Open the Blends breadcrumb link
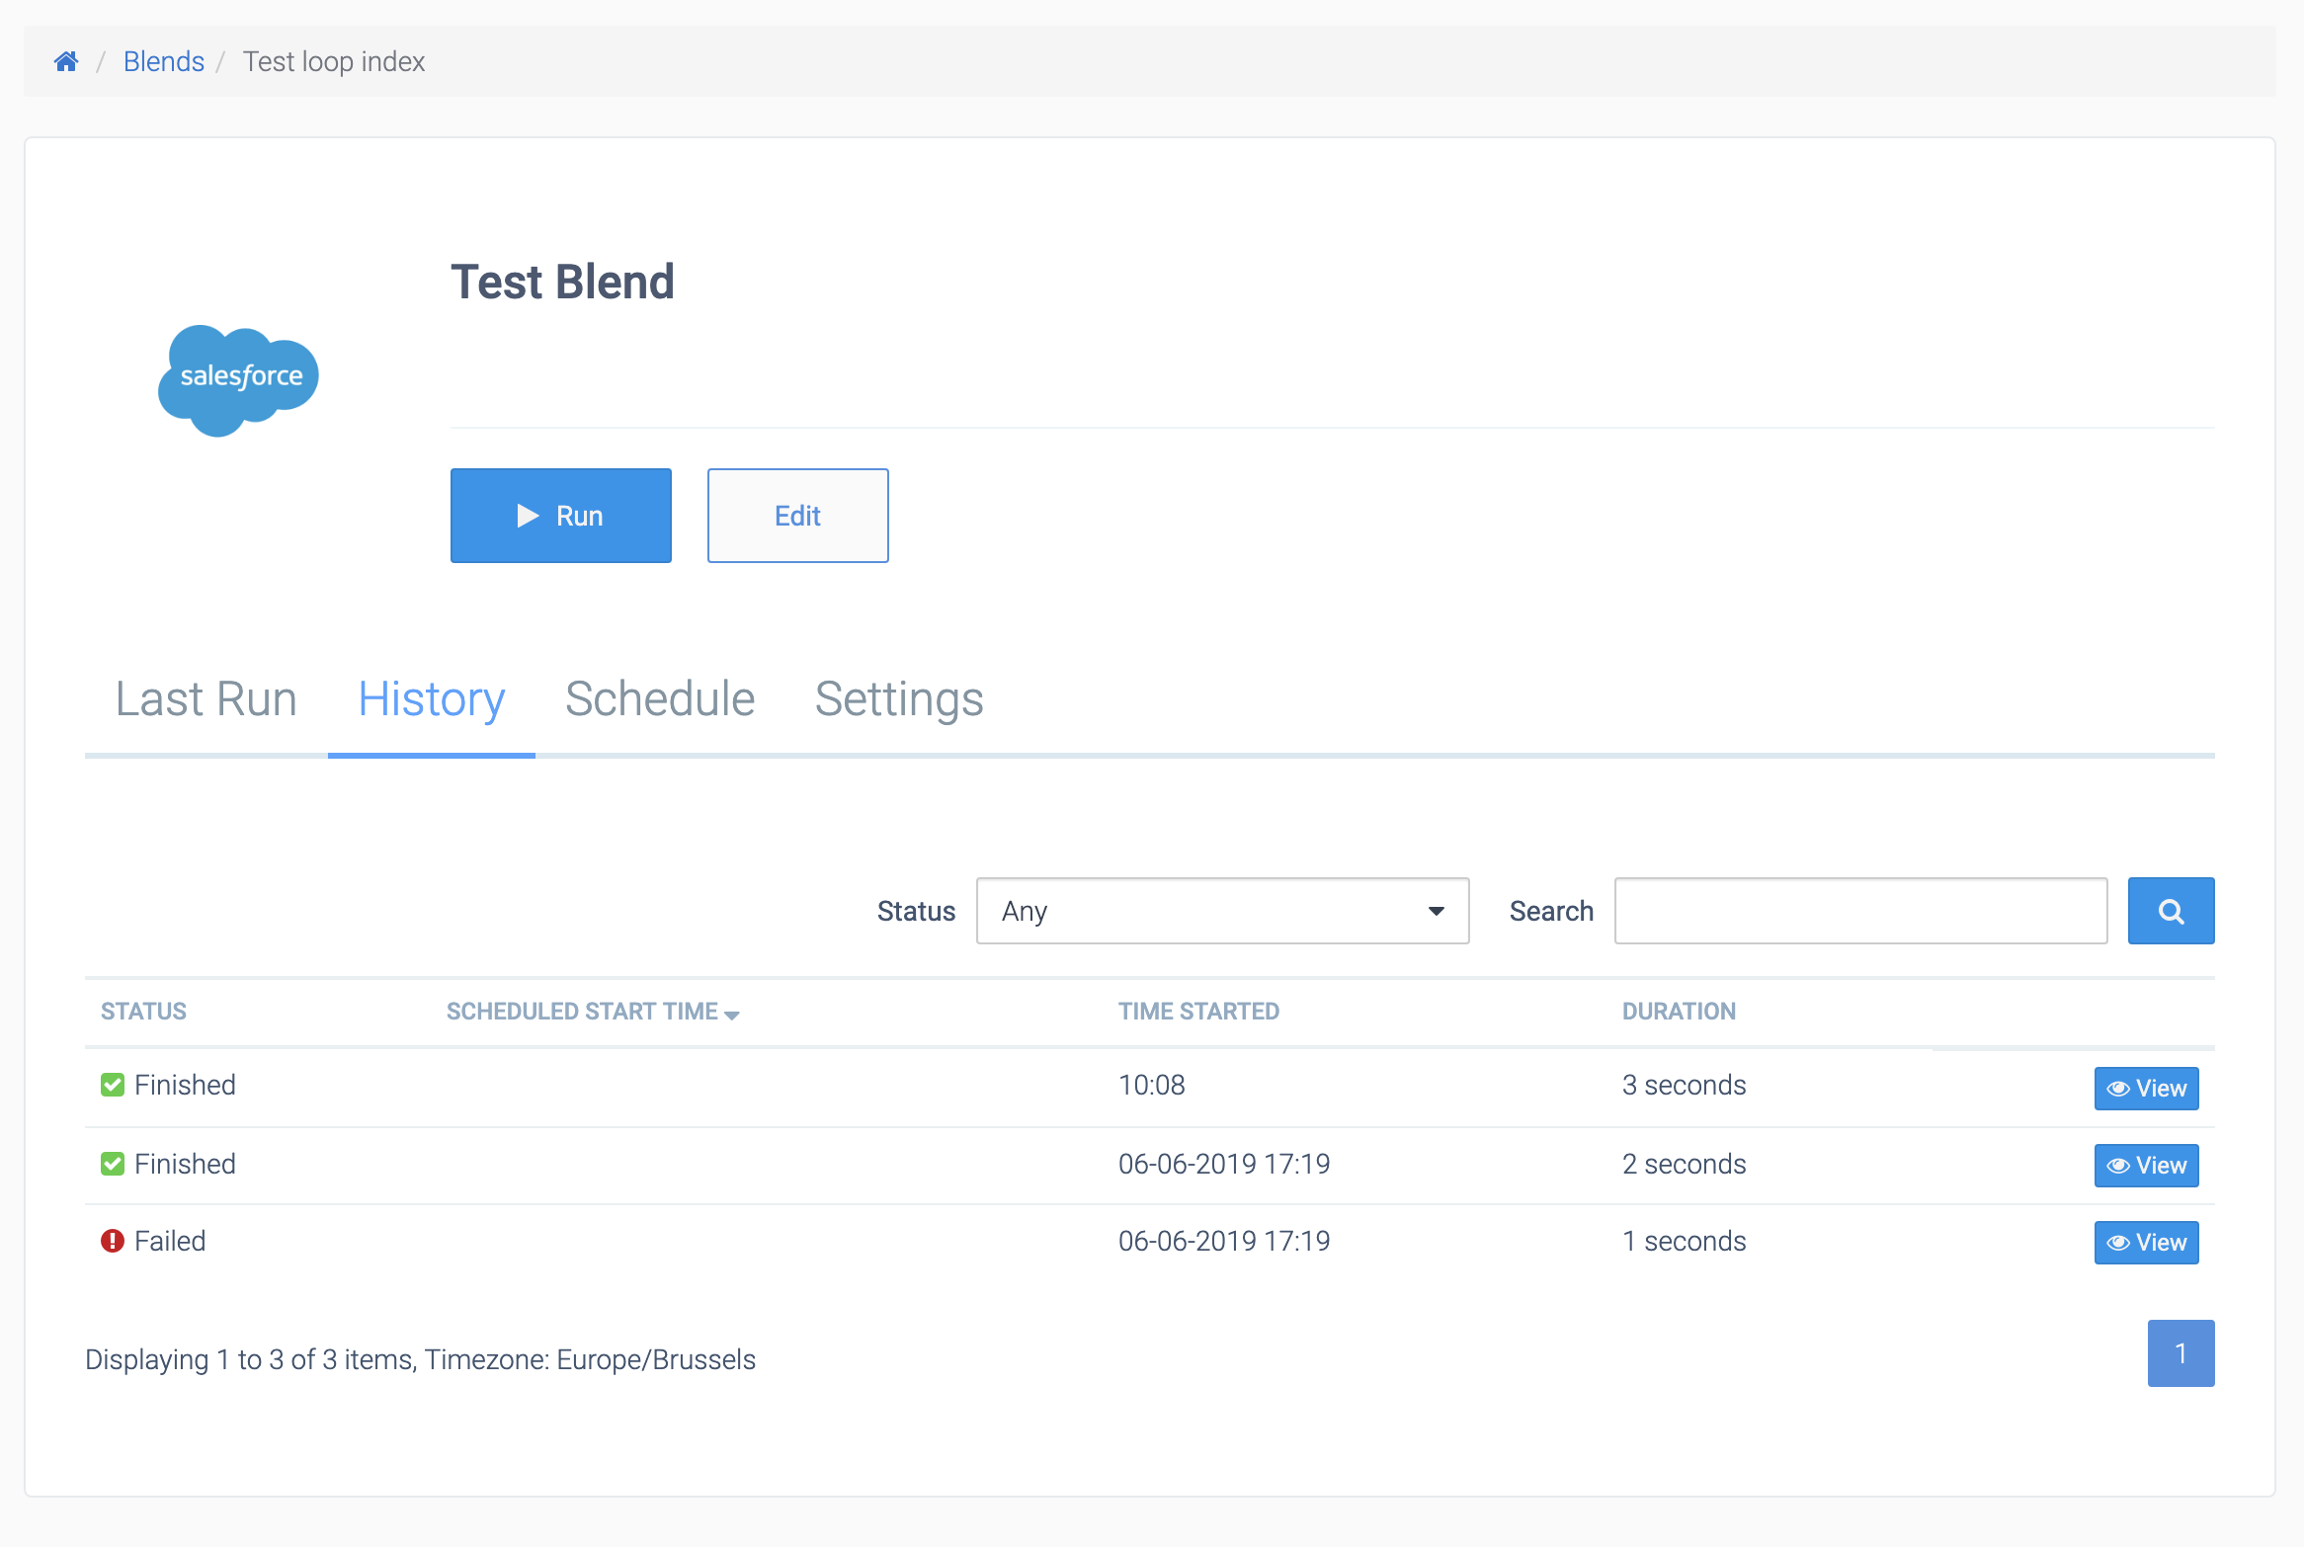 (164, 61)
